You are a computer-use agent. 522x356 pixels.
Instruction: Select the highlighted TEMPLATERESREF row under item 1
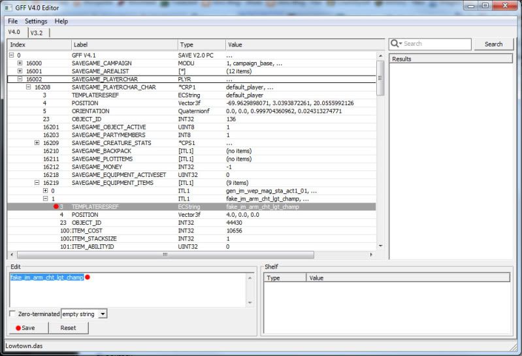coord(192,206)
